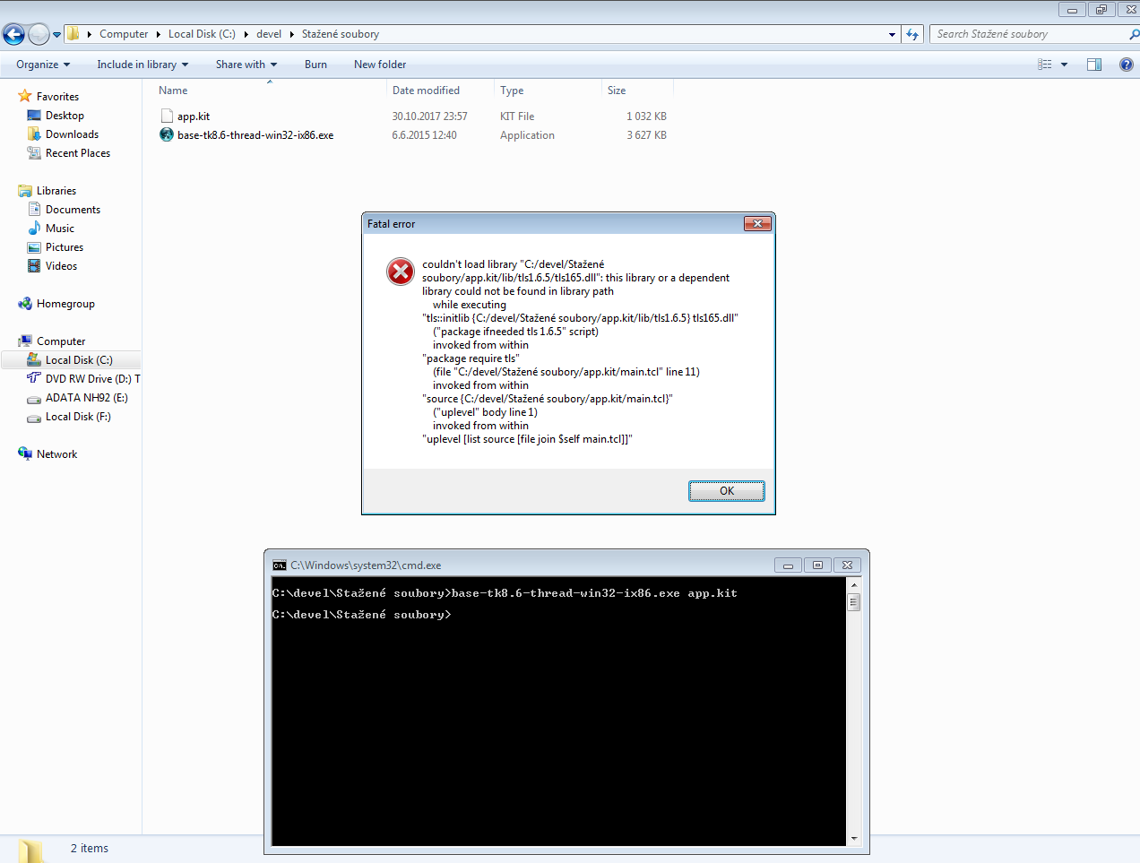Open Network in navigation pane

click(x=56, y=454)
